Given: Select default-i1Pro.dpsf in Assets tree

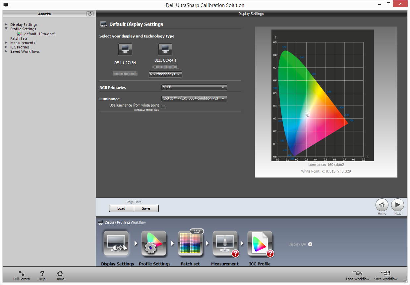Looking at the screenshot, I should [39, 34].
